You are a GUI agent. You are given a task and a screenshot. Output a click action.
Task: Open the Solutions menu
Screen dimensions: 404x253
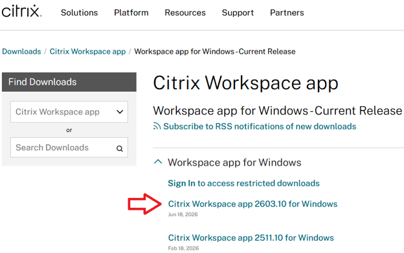[x=80, y=12]
